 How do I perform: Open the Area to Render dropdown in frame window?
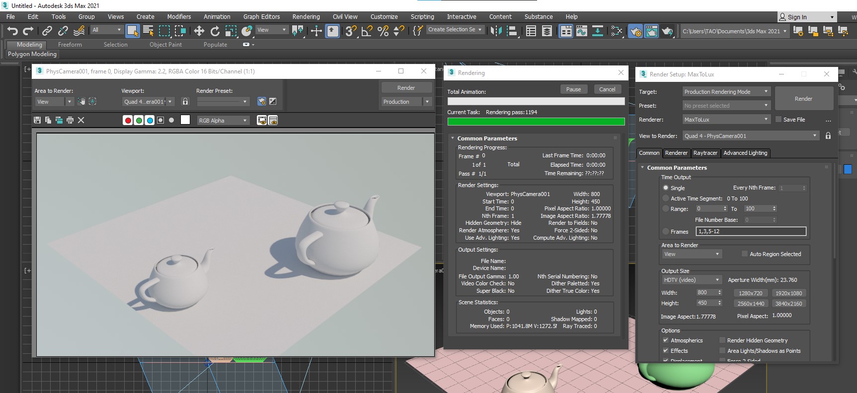(x=54, y=102)
